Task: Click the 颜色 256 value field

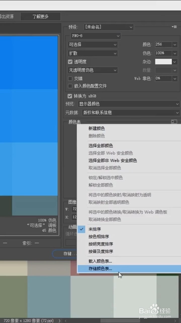Action: click(x=163, y=45)
